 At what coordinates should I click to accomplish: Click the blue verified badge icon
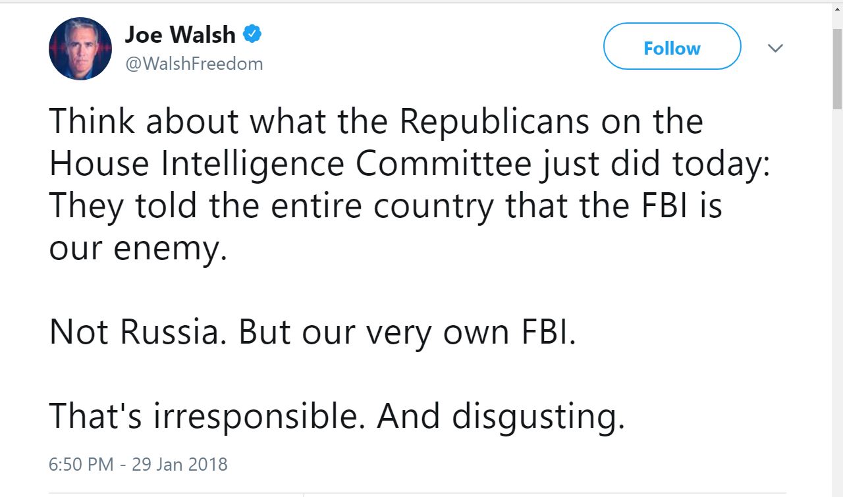pyautogui.click(x=253, y=34)
